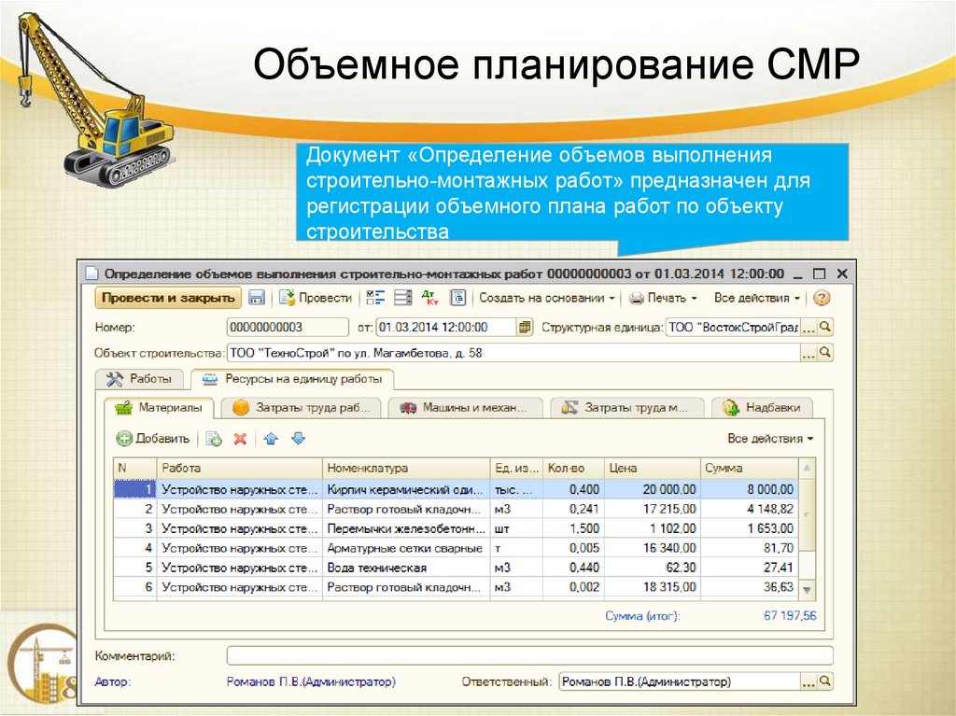Image resolution: width=956 pixels, height=716 pixels.
Task: Expand the Создать на основании dropdown
Action: (546, 299)
